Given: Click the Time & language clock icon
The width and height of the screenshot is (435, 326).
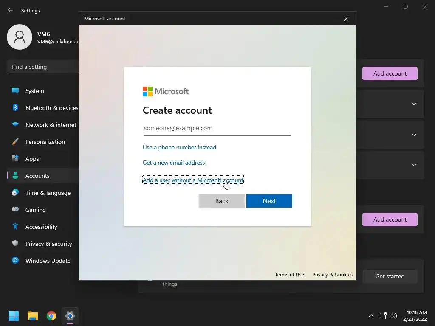Looking at the screenshot, I should pos(15,192).
